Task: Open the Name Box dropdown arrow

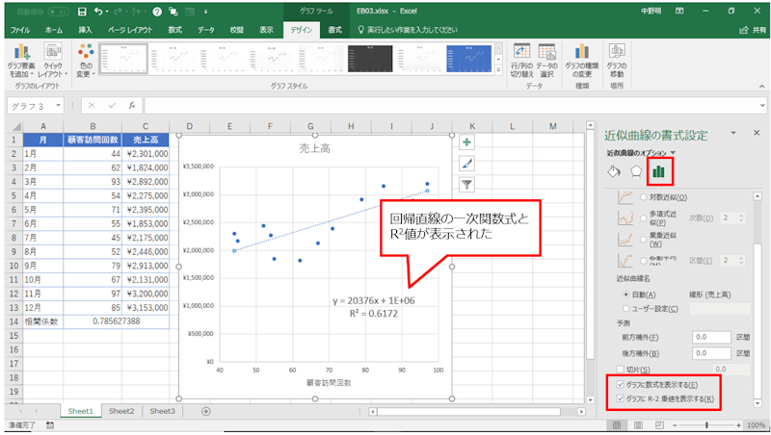Action: point(58,105)
